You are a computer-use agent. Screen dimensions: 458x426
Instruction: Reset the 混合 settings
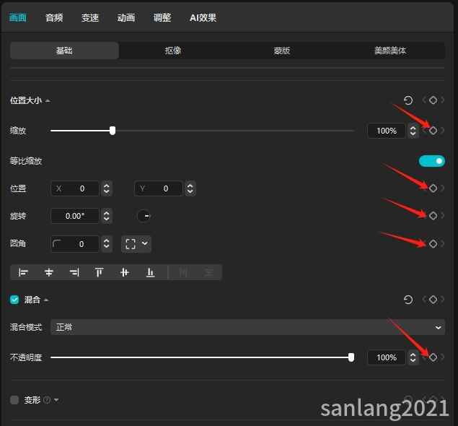[408, 300]
